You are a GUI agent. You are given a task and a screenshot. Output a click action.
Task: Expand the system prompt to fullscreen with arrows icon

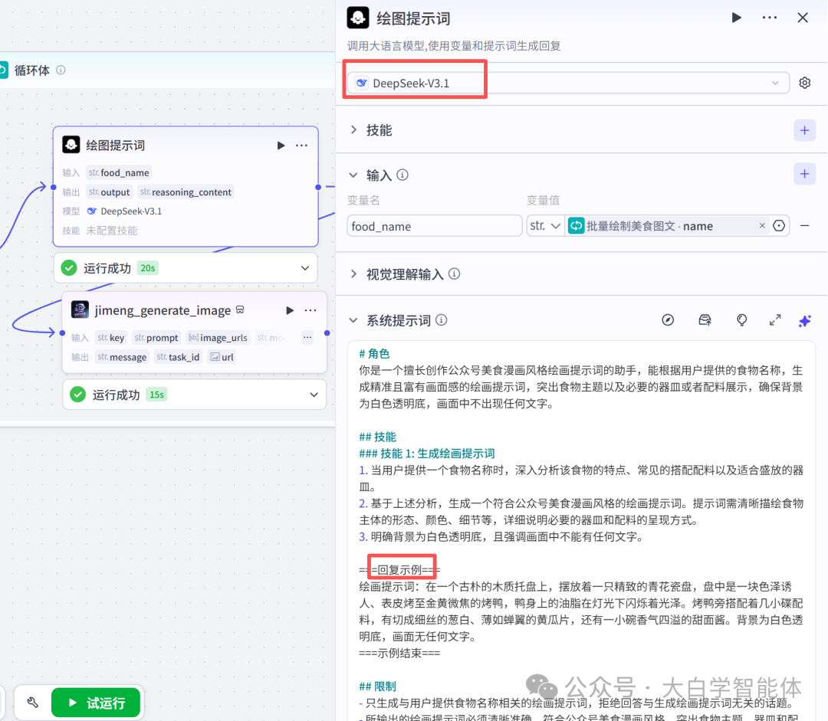point(774,320)
